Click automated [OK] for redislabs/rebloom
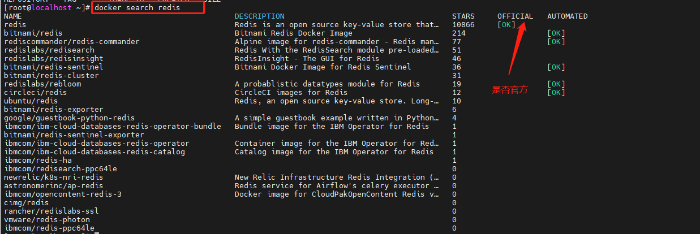This screenshot has width=700, height=234. [556, 84]
